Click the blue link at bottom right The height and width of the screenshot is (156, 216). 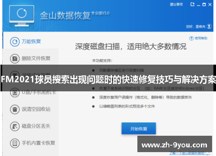(190, 153)
